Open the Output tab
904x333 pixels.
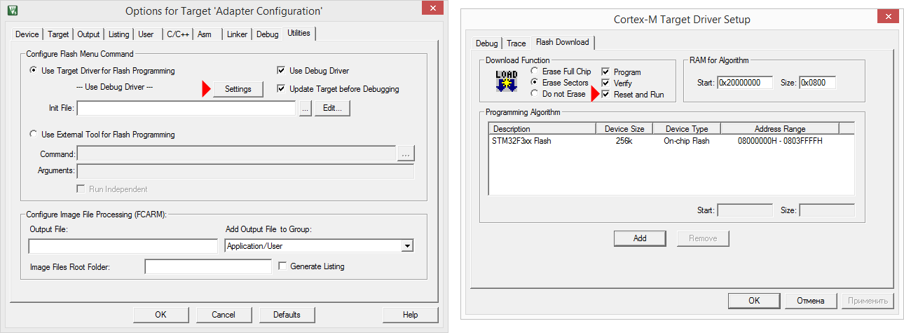click(x=88, y=34)
